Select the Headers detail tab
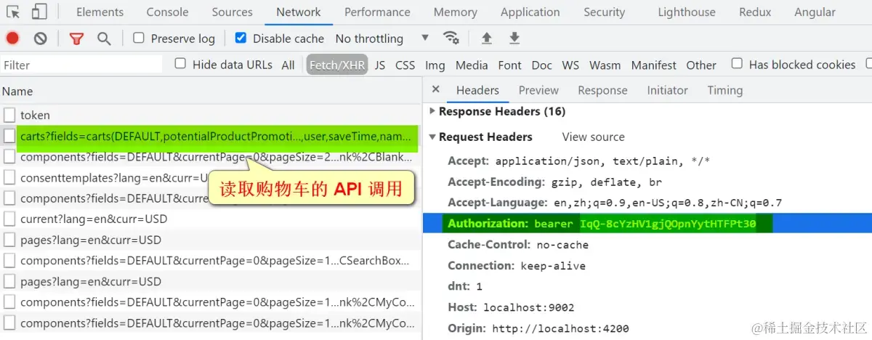This screenshot has width=872, height=340. [x=477, y=90]
